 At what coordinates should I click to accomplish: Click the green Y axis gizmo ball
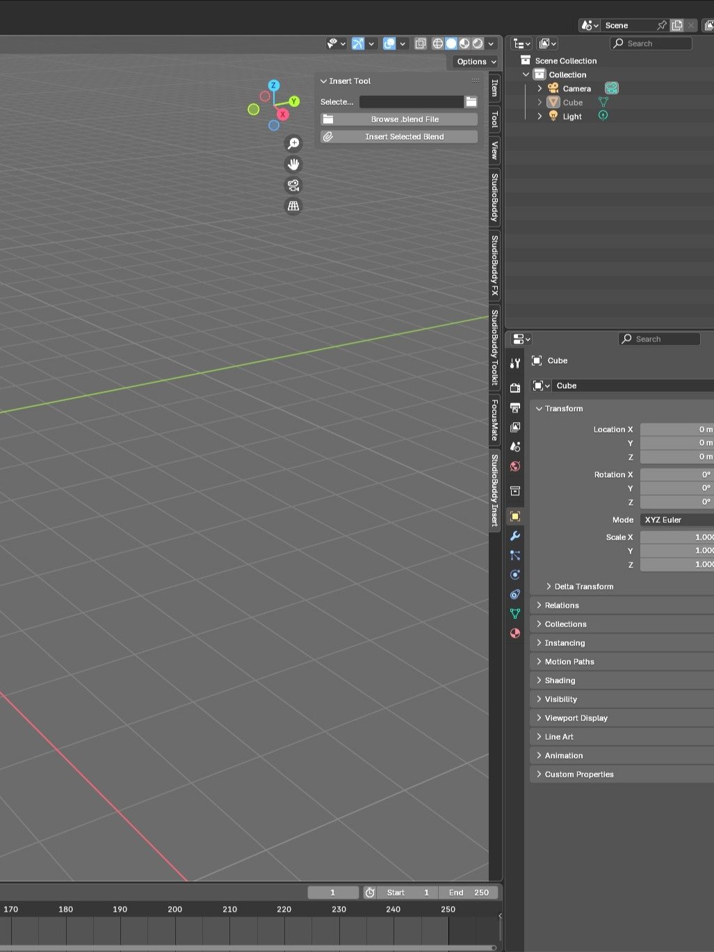(294, 102)
